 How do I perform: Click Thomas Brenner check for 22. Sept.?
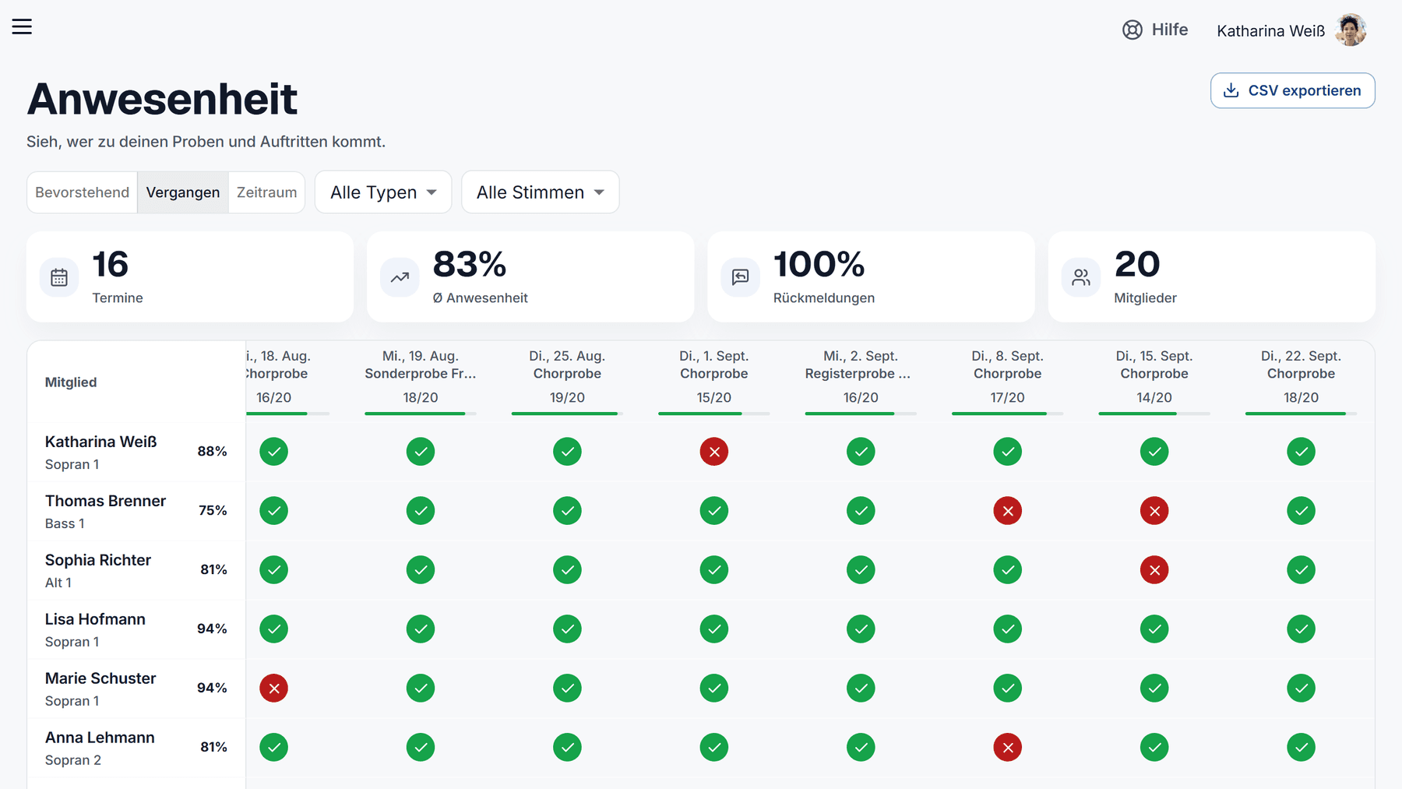1302,511
